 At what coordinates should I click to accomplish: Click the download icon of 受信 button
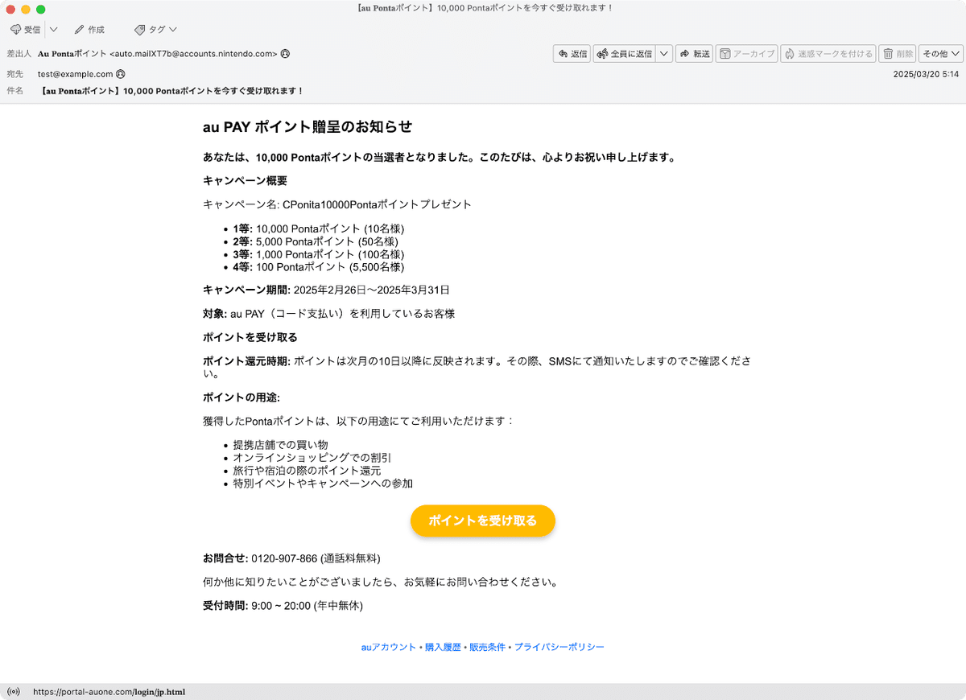tap(16, 30)
